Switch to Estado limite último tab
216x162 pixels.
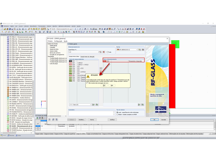[x=74, y=57]
